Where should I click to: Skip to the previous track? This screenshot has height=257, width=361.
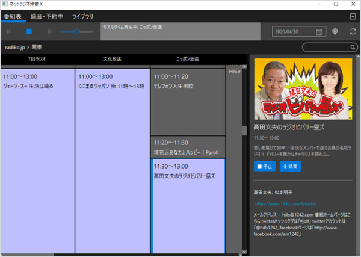coord(8,31)
